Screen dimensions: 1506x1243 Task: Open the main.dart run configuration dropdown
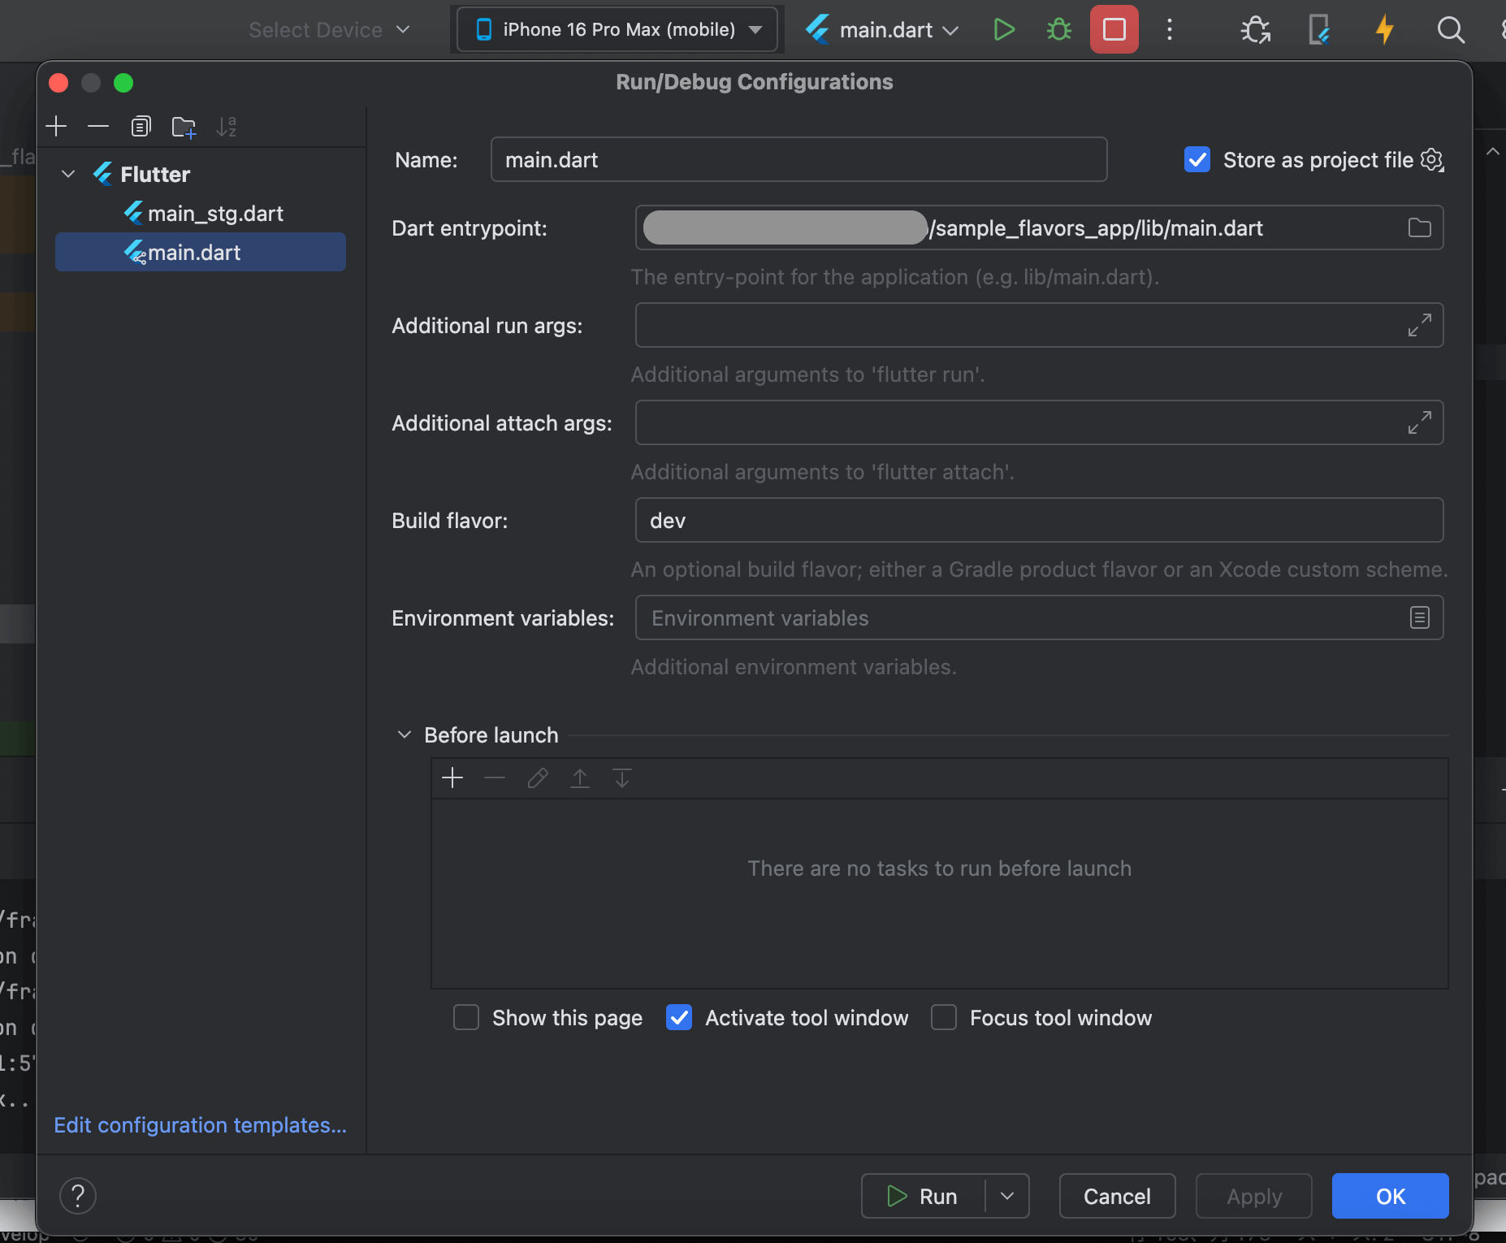click(882, 30)
